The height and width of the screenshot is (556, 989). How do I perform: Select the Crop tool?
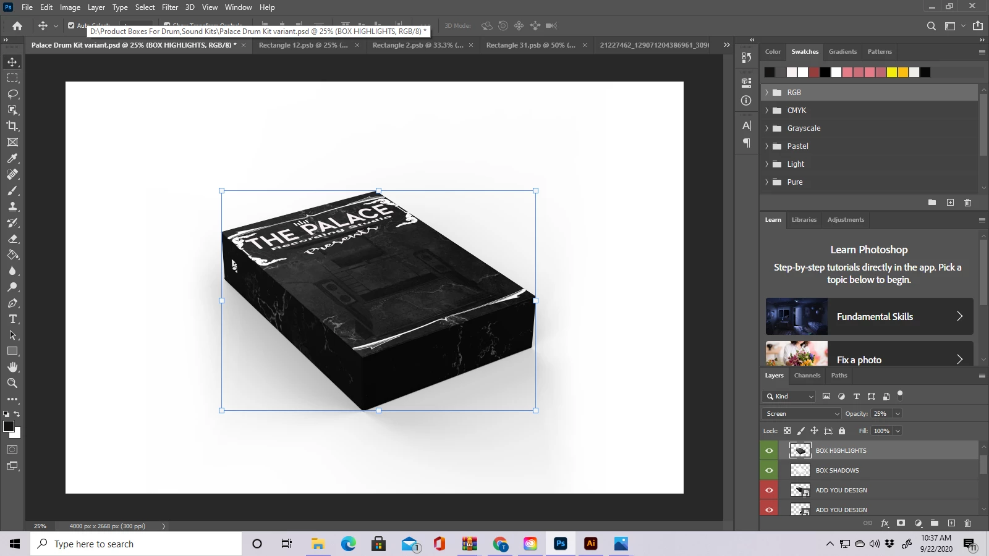12,126
